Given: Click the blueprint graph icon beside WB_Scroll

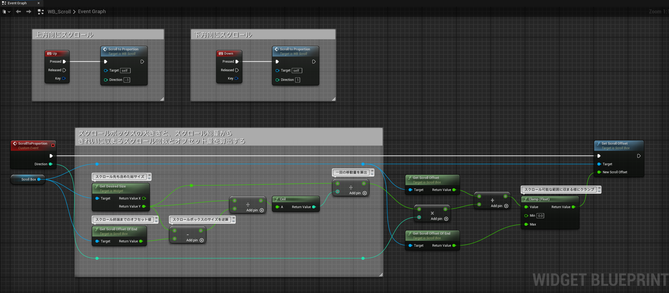Looking at the screenshot, I should (x=40, y=12).
